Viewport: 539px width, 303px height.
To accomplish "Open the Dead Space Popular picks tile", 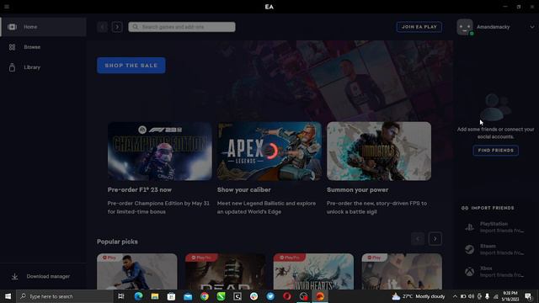I will click(x=225, y=271).
